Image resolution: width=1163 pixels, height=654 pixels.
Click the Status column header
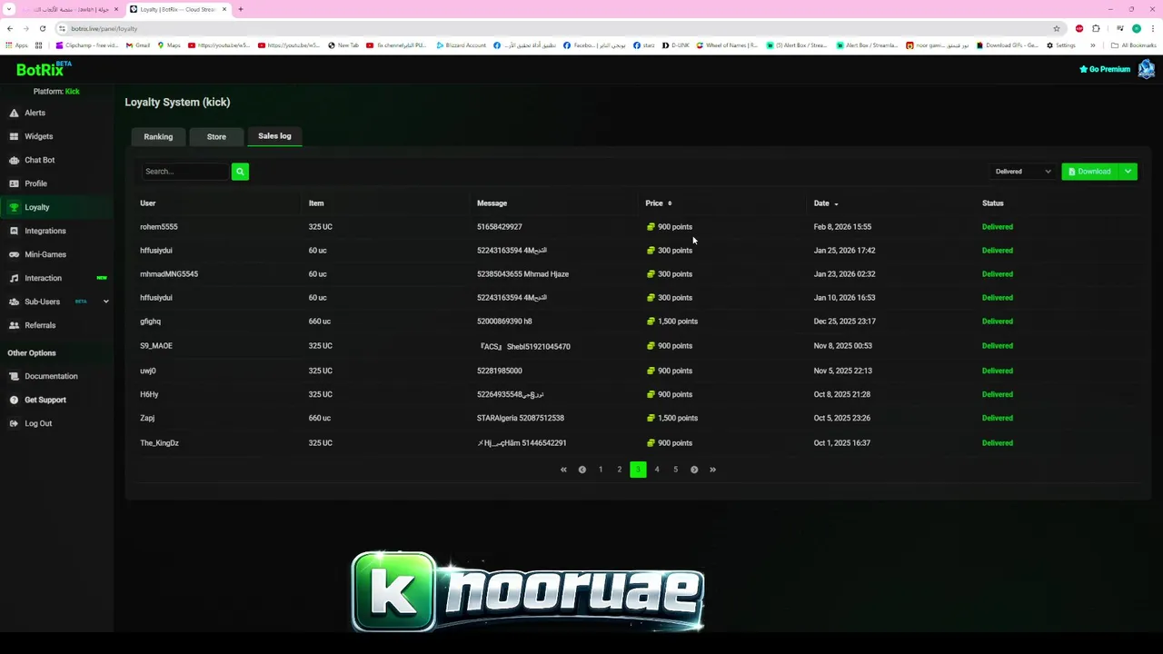coord(993,203)
